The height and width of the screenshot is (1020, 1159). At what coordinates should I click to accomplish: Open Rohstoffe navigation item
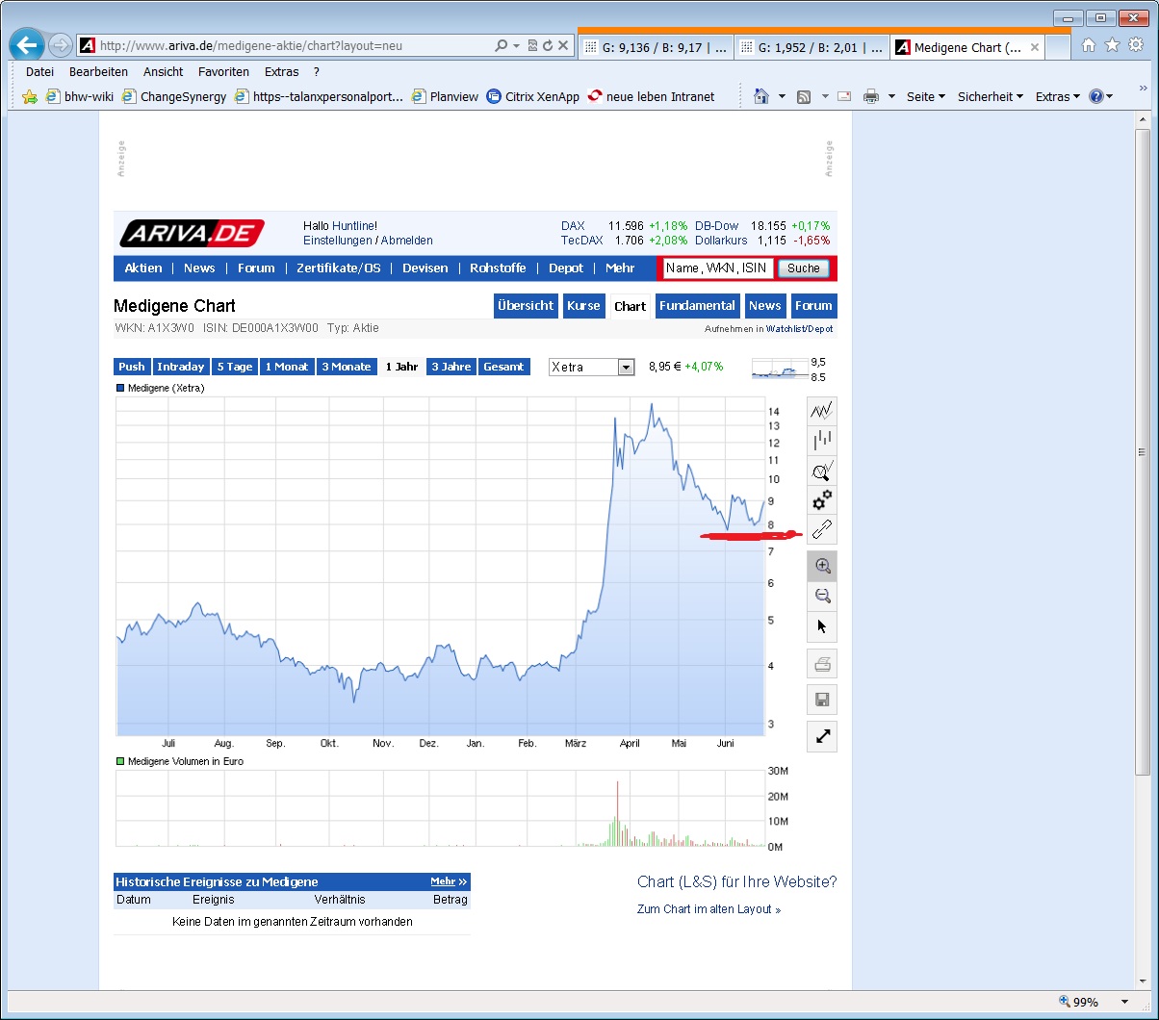498,268
